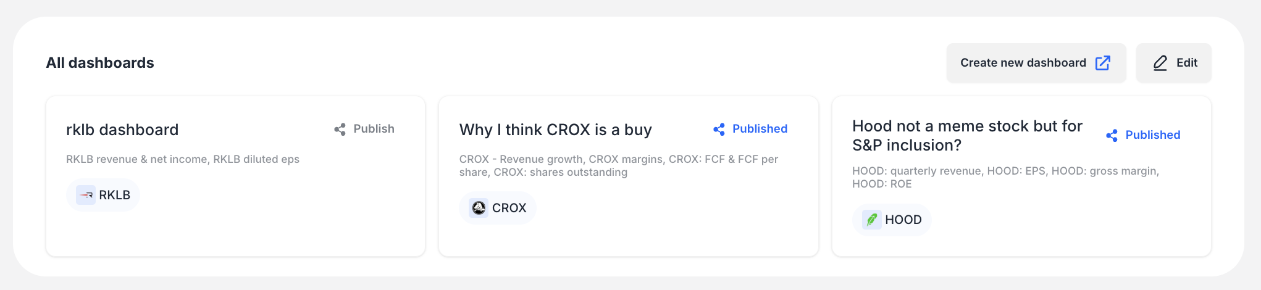Viewport: 1261px width, 290px height.
Task: Open 'Hood not a meme stock' dashboard
Action: tap(968, 136)
